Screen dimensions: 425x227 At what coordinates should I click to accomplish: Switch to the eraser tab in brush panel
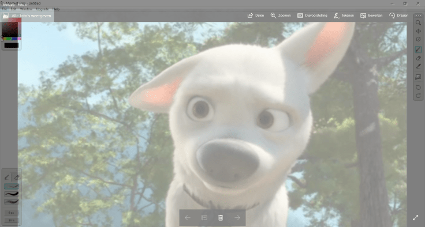16,177
